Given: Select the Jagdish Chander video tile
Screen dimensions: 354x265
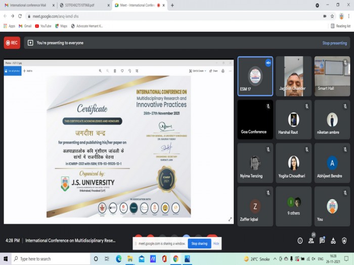Looking at the screenshot, I should tap(293, 76).
